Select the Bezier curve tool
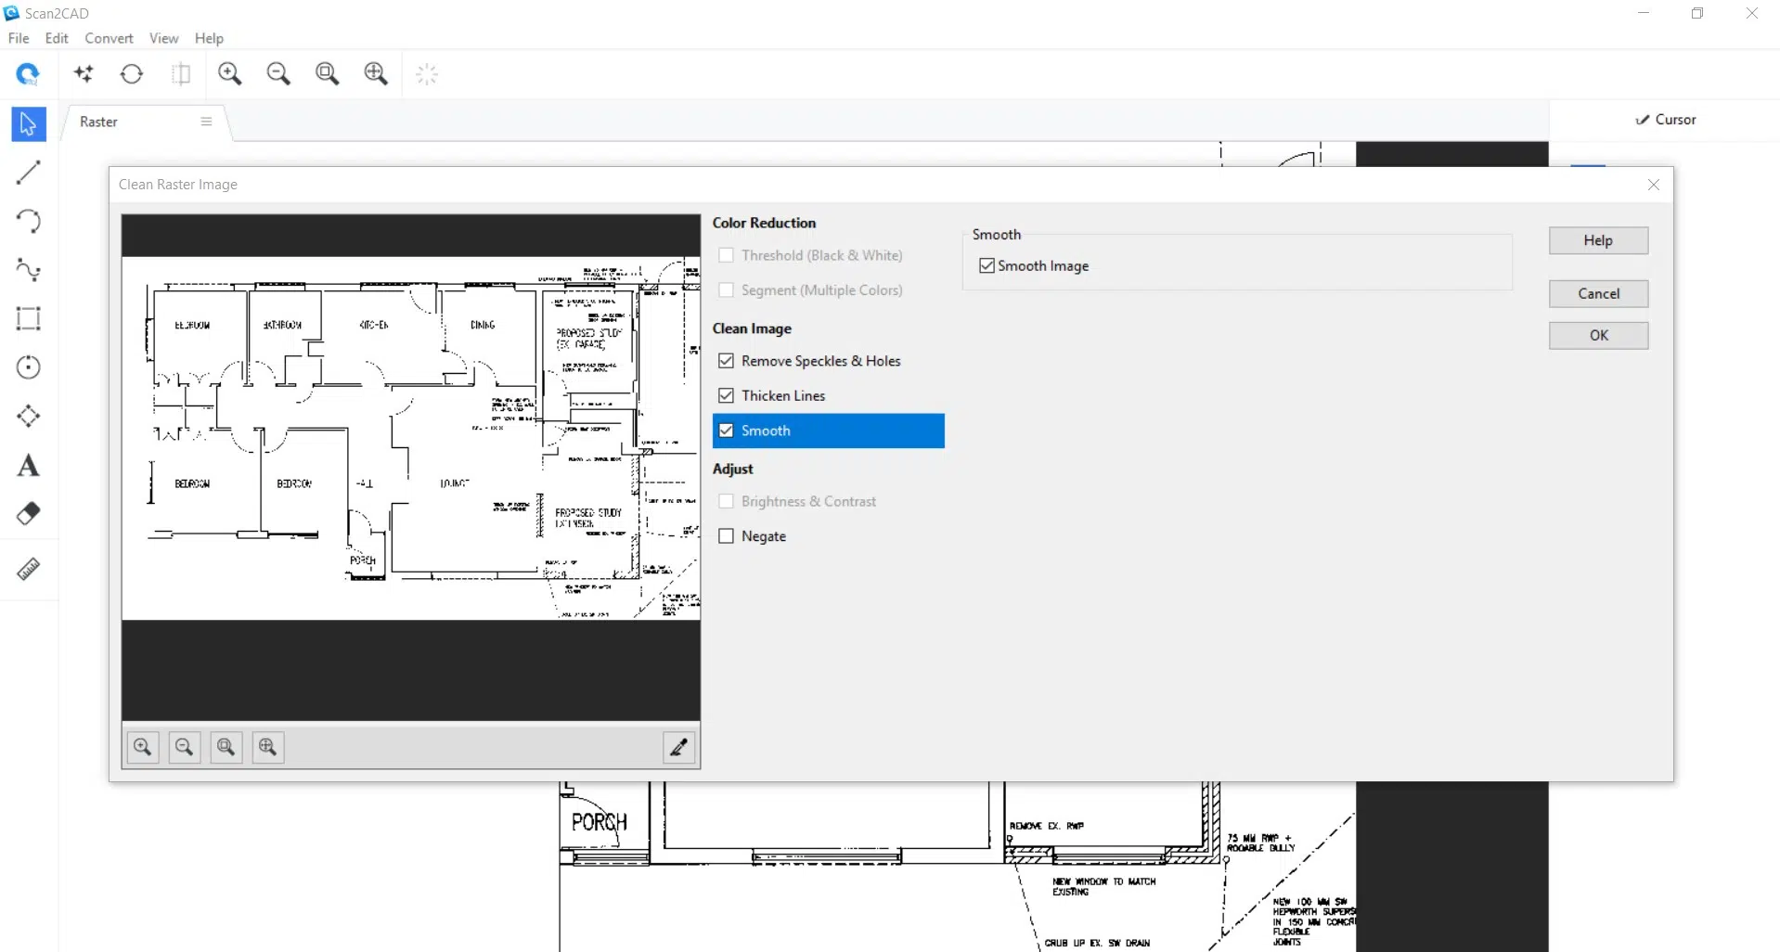 [x=28, y=270]
